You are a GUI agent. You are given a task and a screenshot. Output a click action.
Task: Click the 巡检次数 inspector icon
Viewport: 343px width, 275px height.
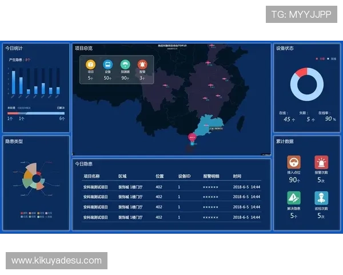[321, 198]
